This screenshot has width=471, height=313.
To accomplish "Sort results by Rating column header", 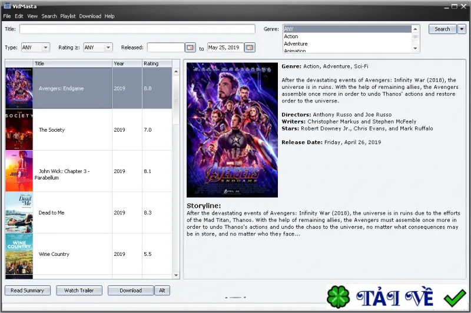I will pos(157,64).
